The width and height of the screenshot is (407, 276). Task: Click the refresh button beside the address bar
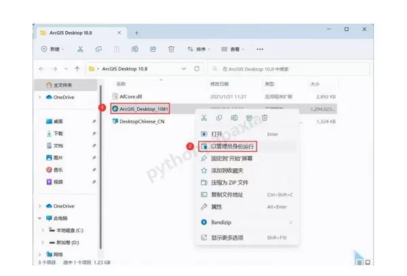coord(197,68)
